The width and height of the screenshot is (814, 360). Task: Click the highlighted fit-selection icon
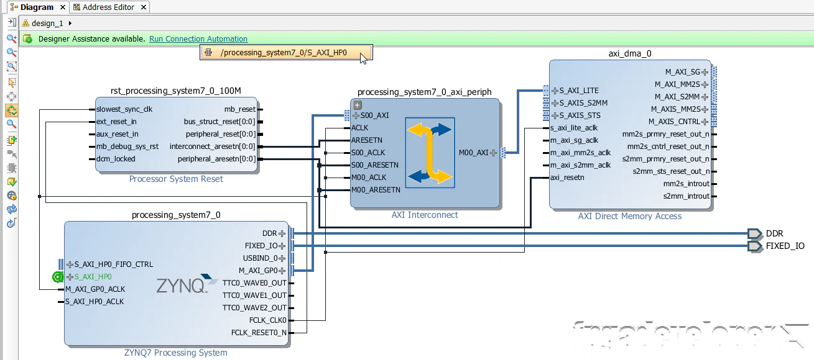click(x=11, y=110)
